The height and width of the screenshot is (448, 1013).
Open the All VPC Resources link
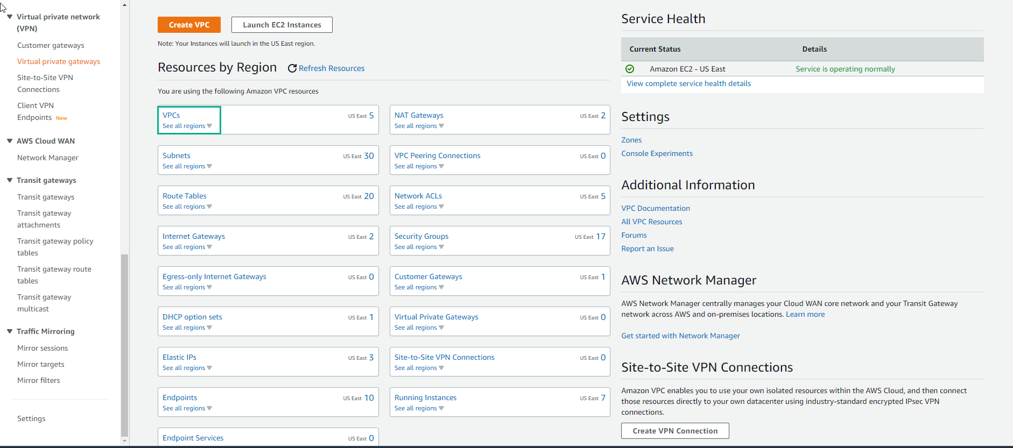click(x=651, y=222)
